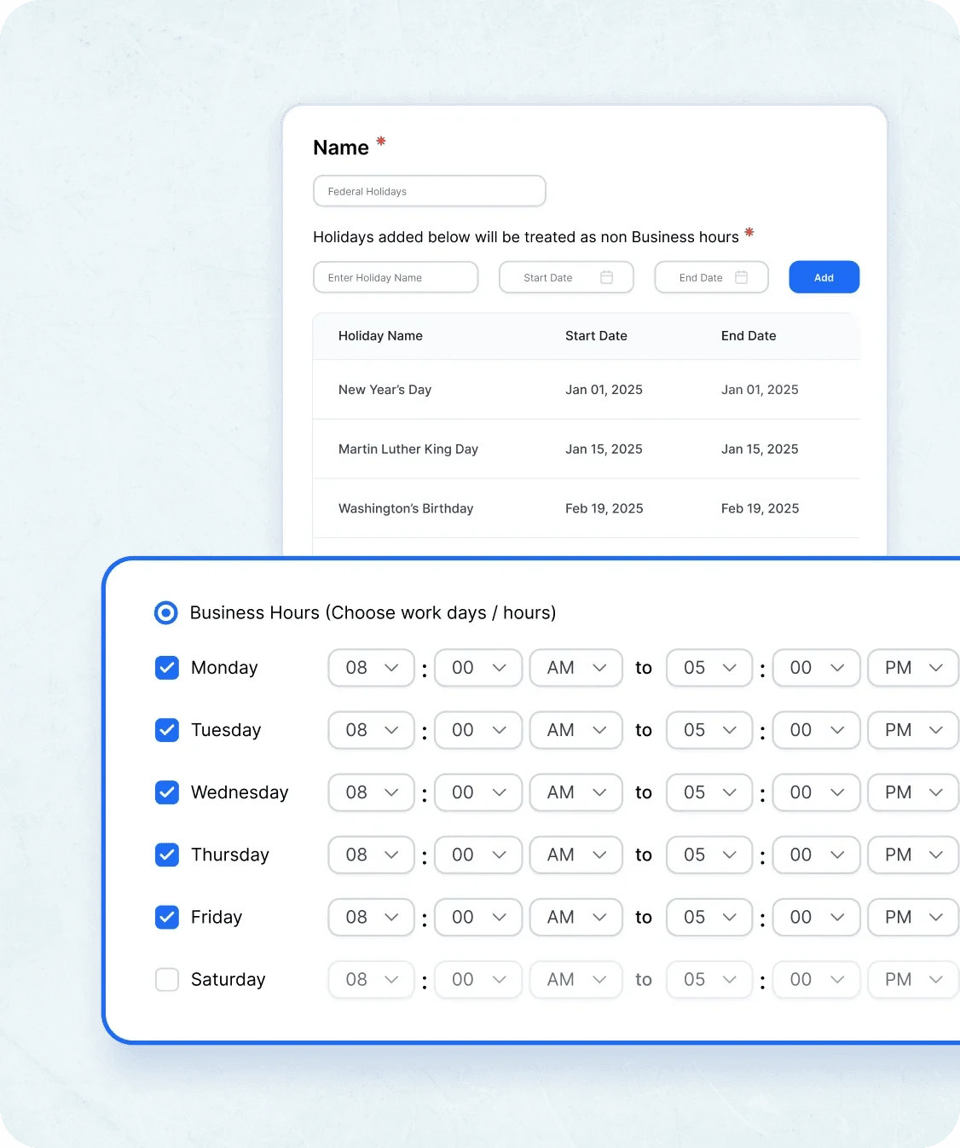Screen dimensions: 960x1148
Task: Open Tuesday start minutes dropdown
Action: coord(478,730)
